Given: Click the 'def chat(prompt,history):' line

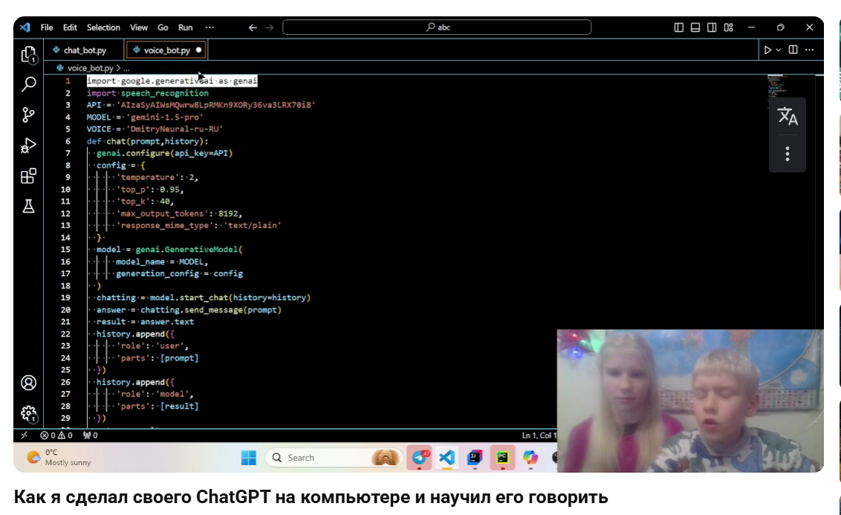Looking at the screenshot, I should click(148, 142).
